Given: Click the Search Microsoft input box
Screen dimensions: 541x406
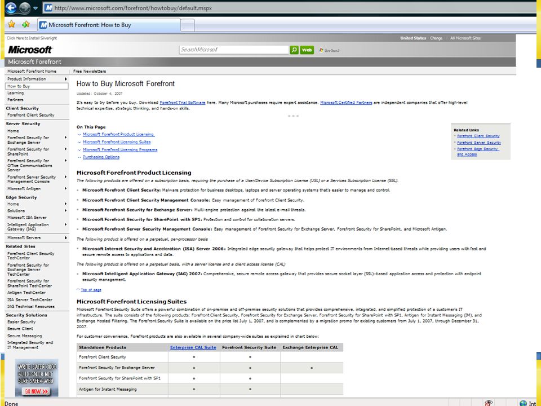Looking at the screenshot, I should pos(234,50).
